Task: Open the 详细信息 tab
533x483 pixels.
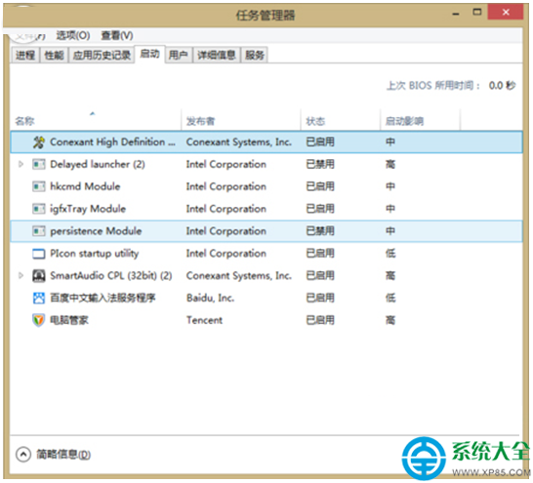Action: (x=217, y=55)
